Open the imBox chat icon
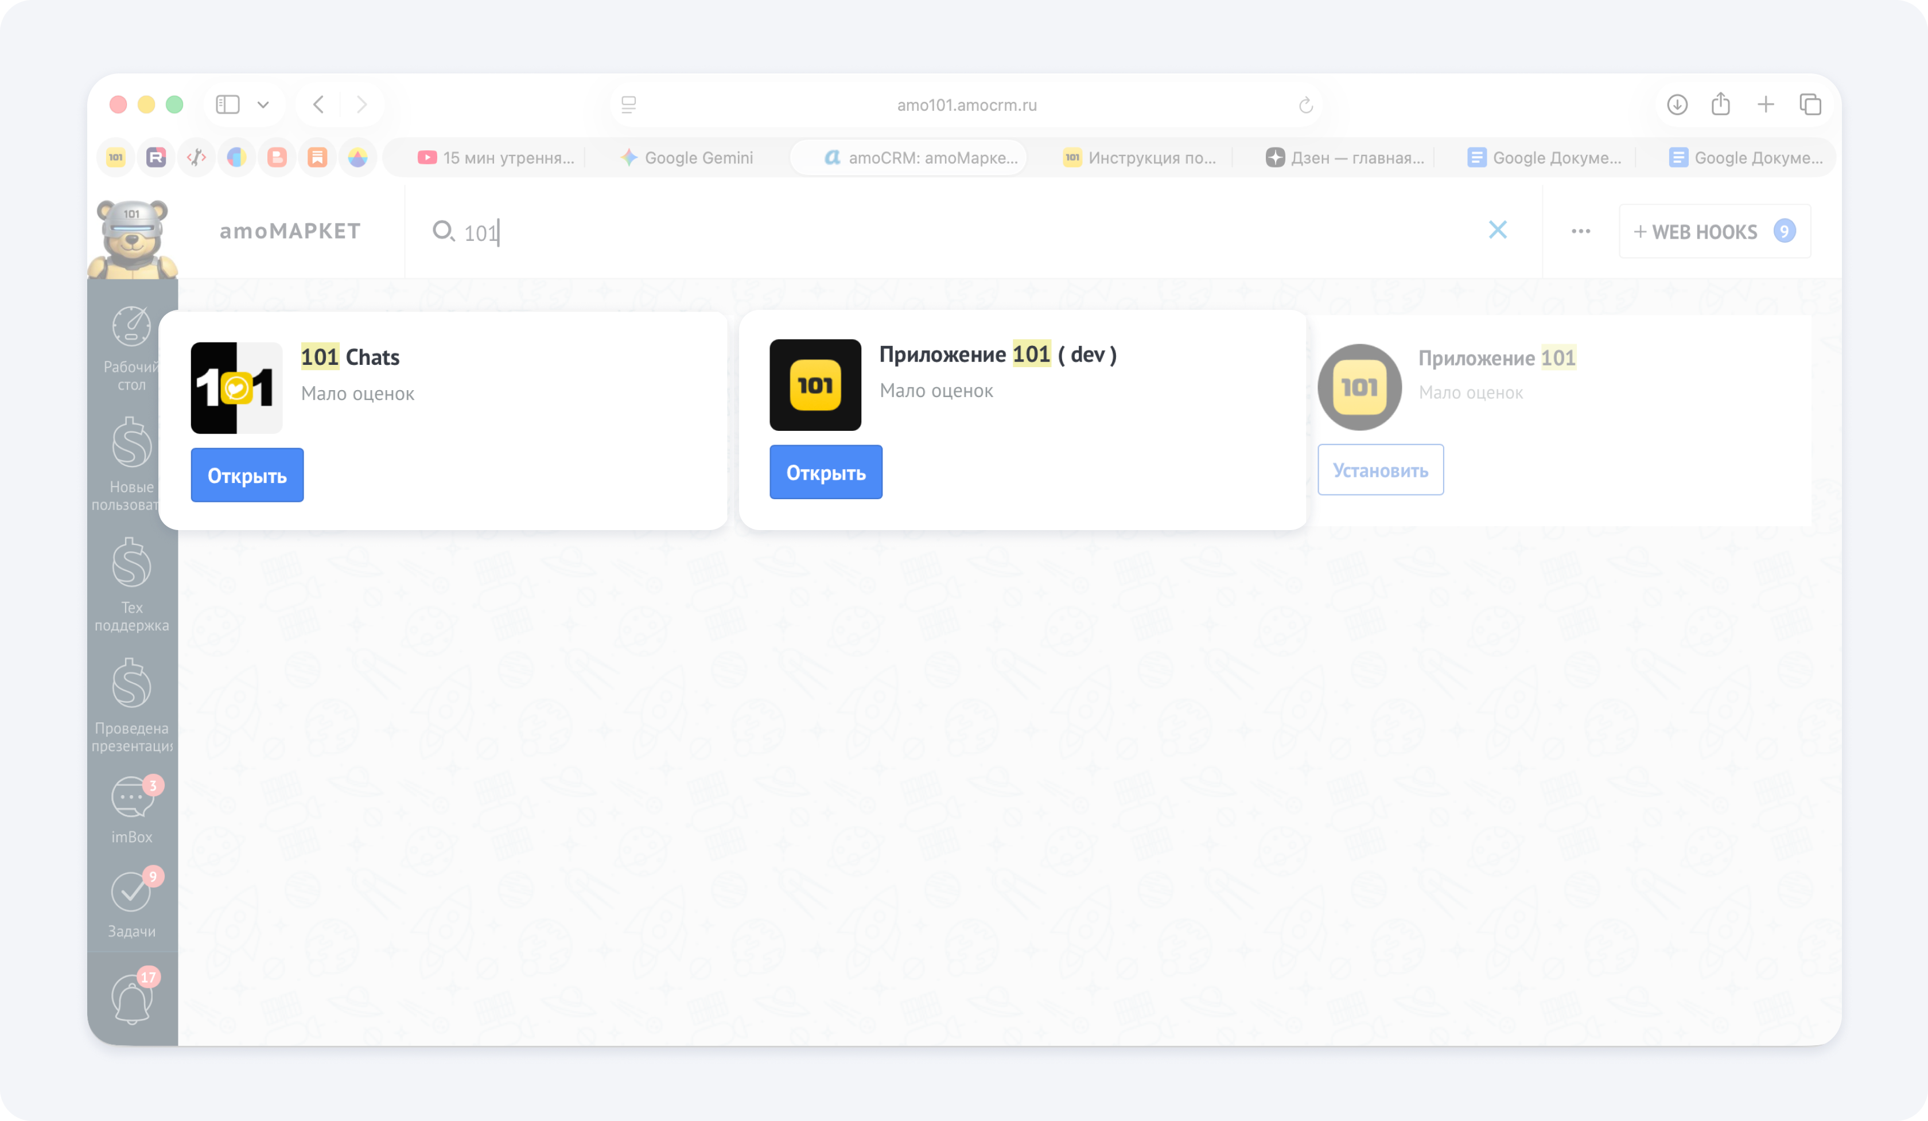This screenshot has height=1121, width=1928. click(x=131, y=799)
